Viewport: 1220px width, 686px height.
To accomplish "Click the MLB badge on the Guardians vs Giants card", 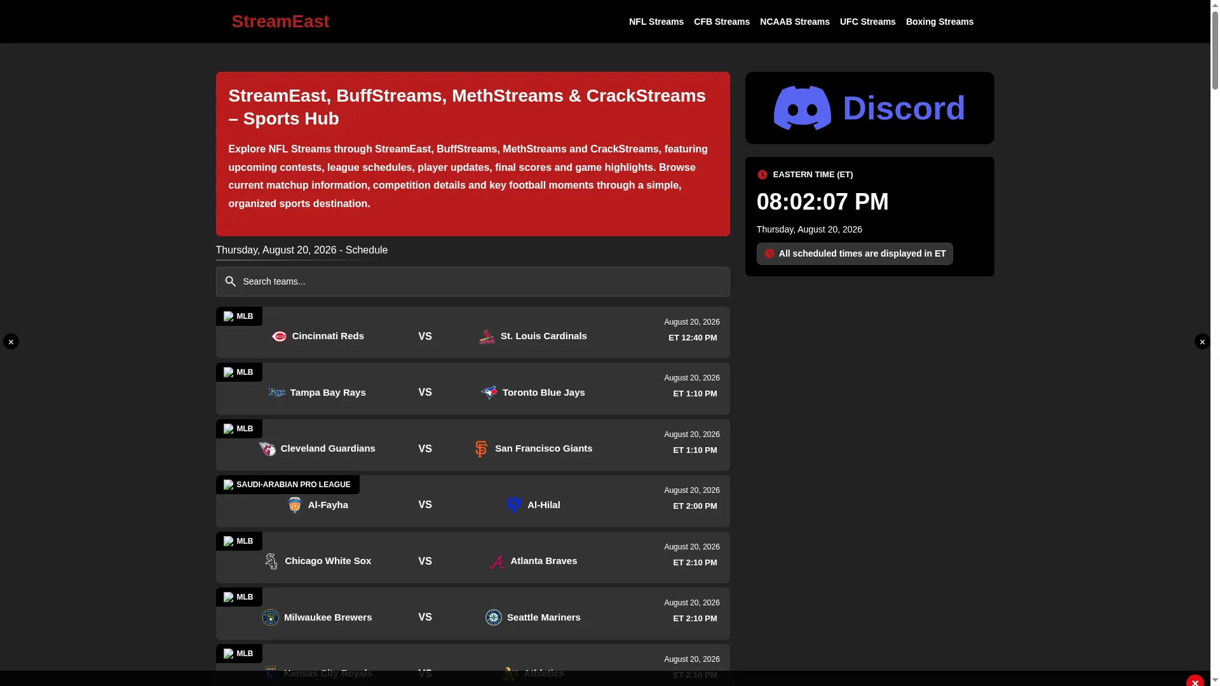I will (x=239, y=429).
